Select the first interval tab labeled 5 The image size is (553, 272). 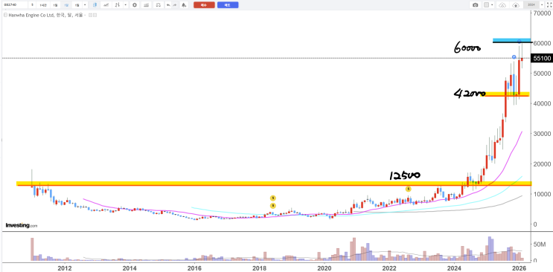33,5
